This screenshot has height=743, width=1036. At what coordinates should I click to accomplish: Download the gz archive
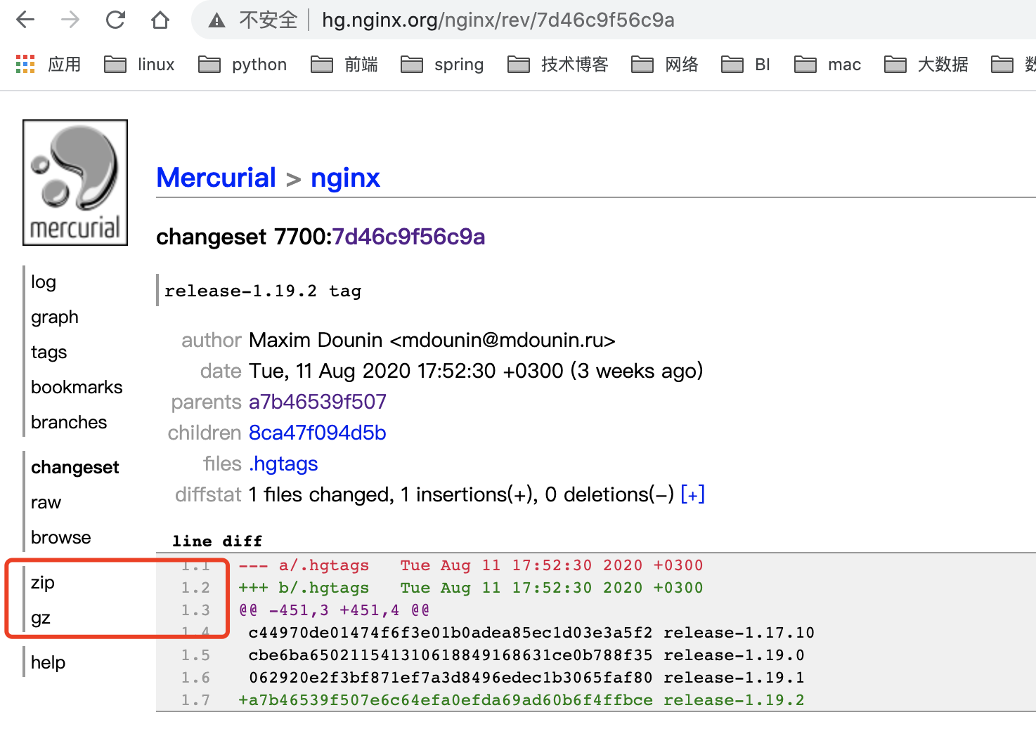40,618
